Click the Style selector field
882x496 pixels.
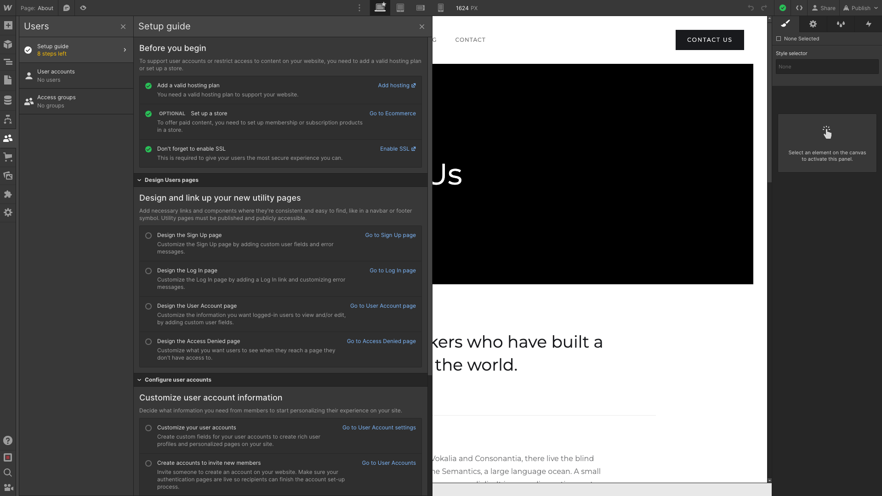[x=826, y=67]
